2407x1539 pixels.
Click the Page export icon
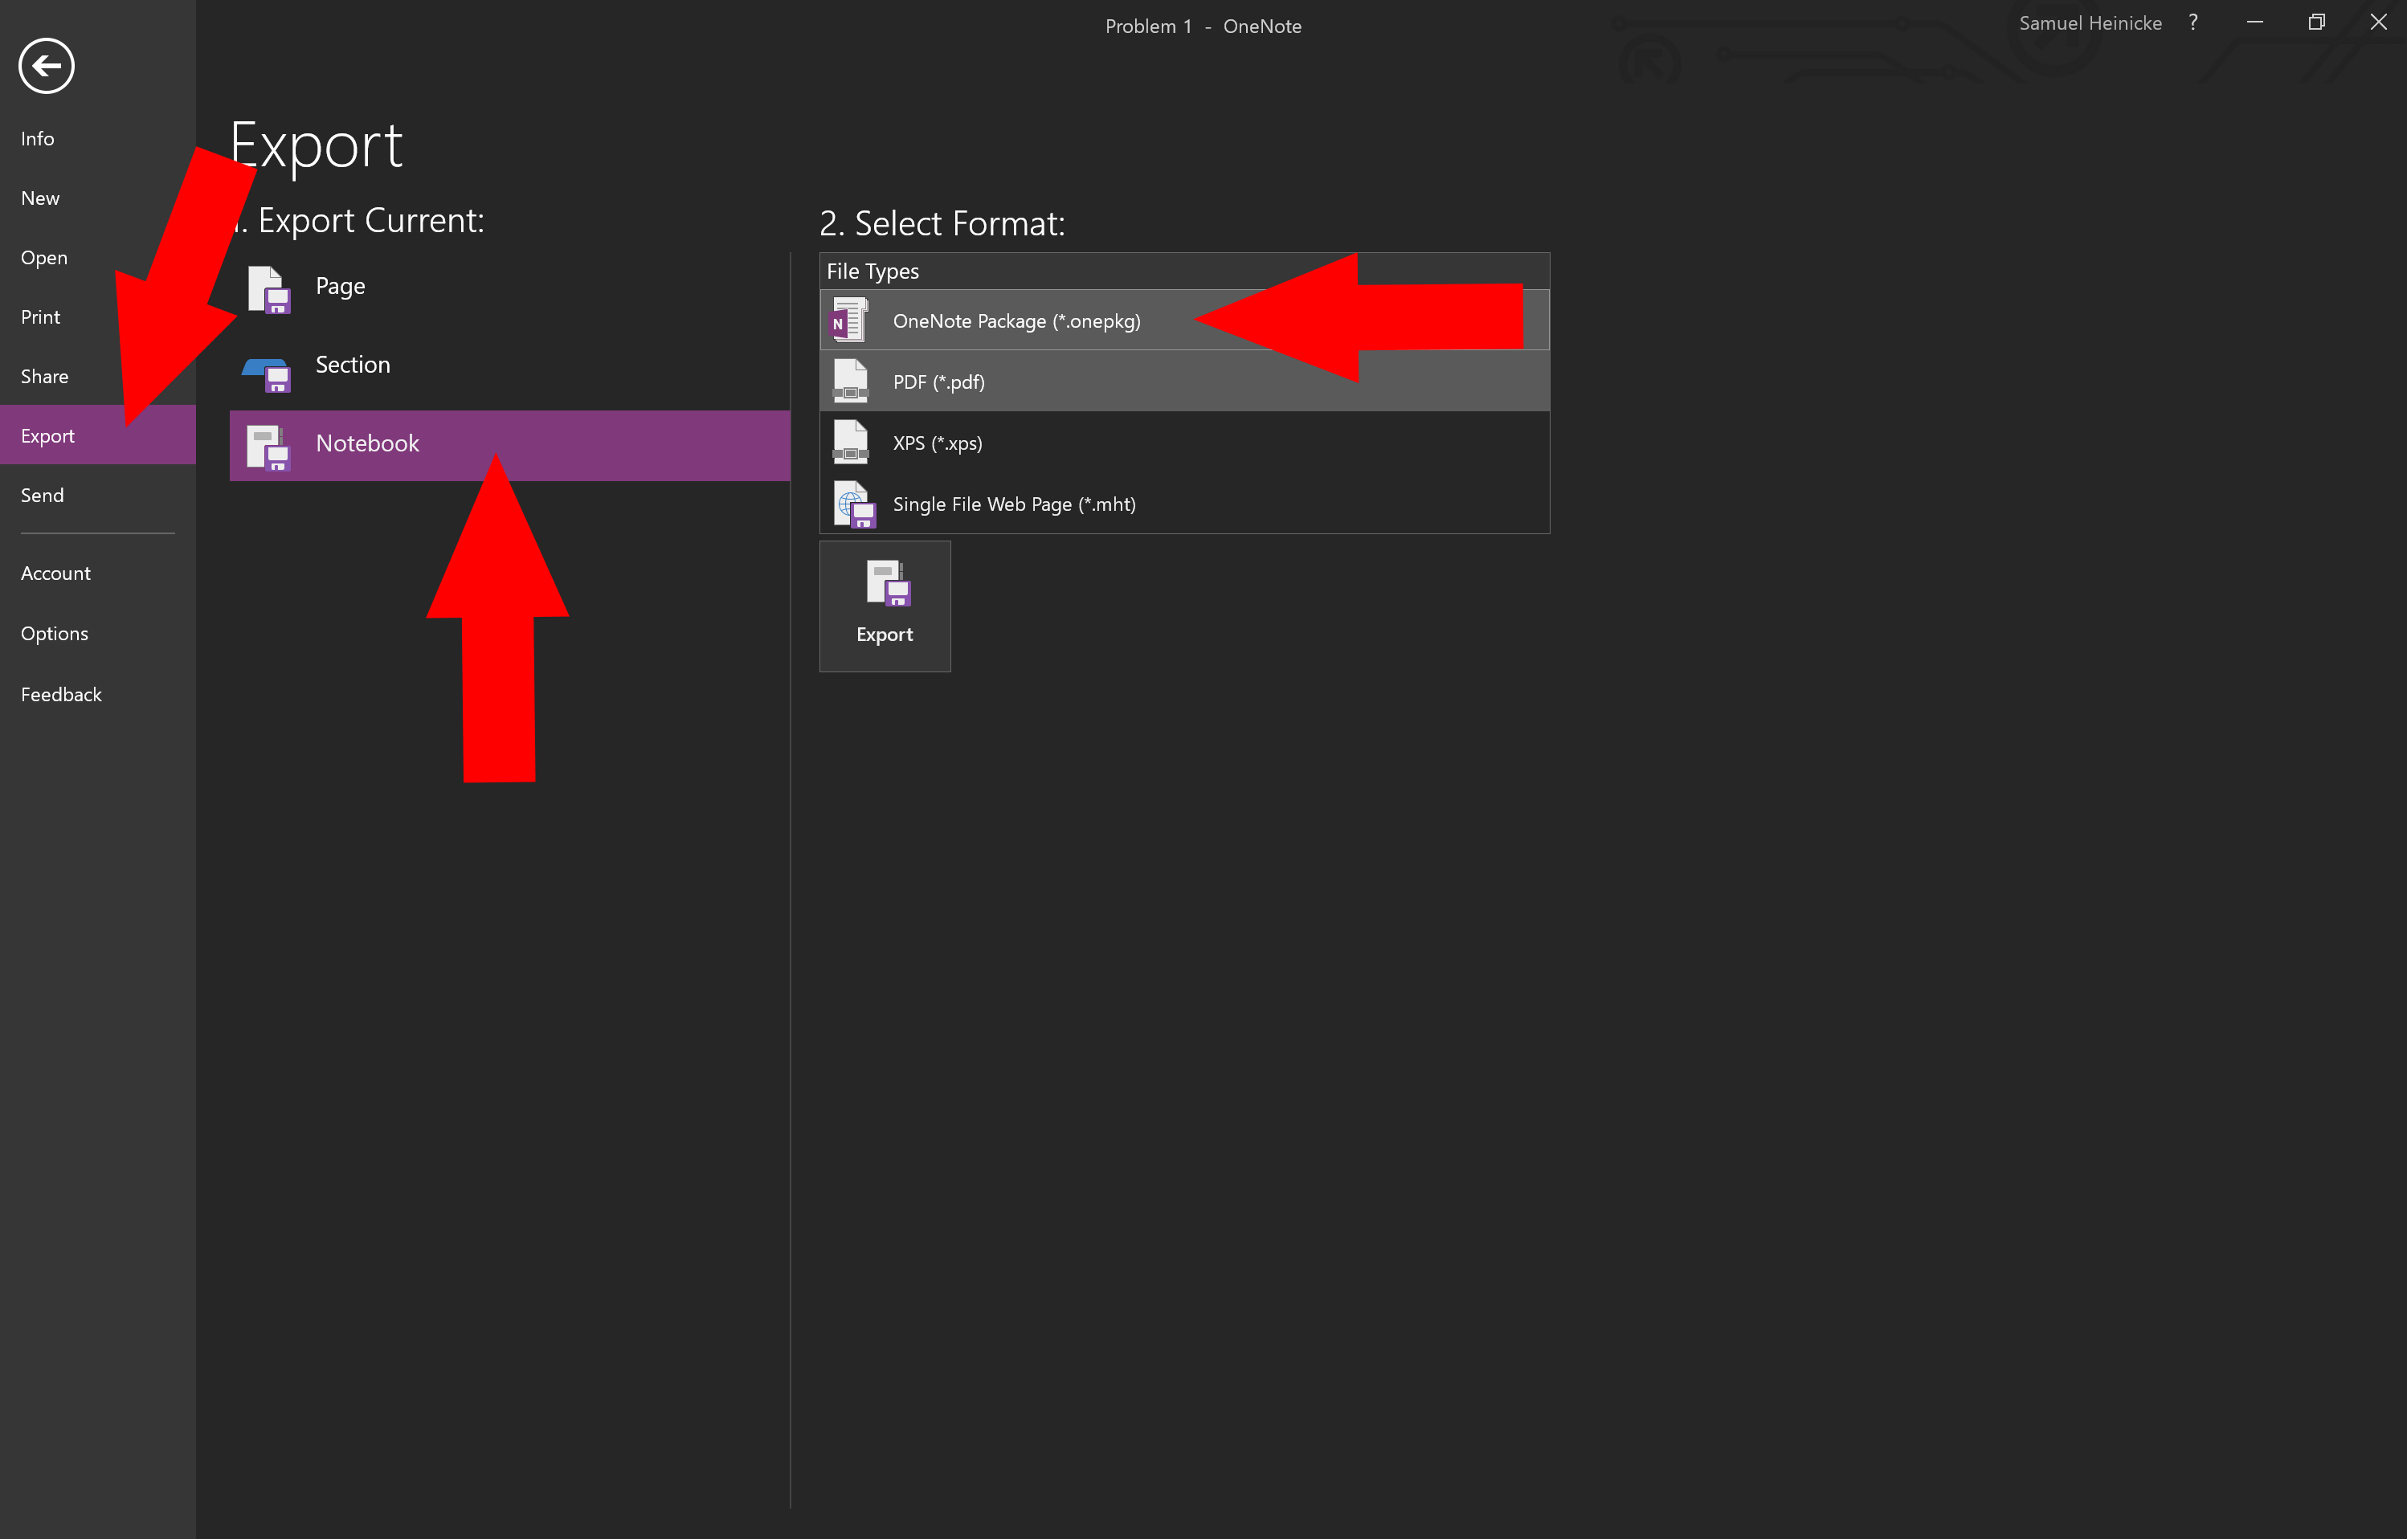(269, 289)
